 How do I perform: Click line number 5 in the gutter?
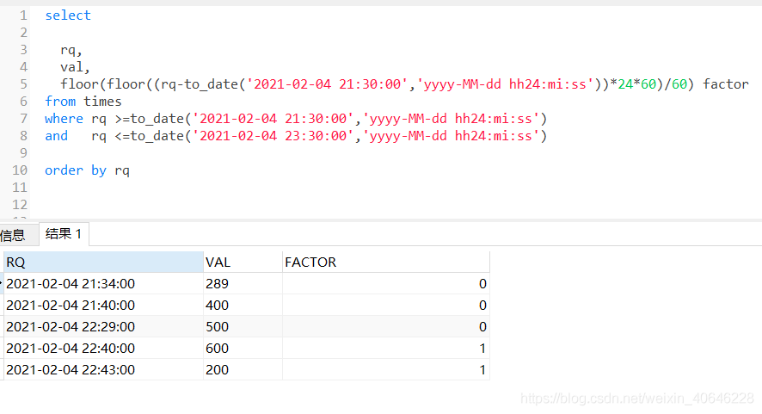point(23,84)
